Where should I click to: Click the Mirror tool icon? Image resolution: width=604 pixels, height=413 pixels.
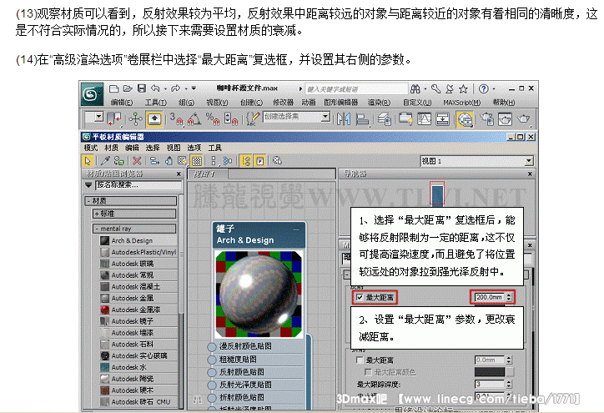tap(344, 118)
